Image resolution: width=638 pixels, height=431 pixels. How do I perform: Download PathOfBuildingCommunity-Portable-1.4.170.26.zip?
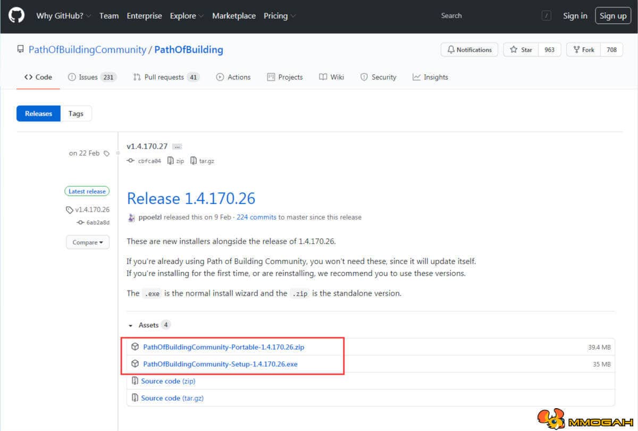tap(224, 347)
